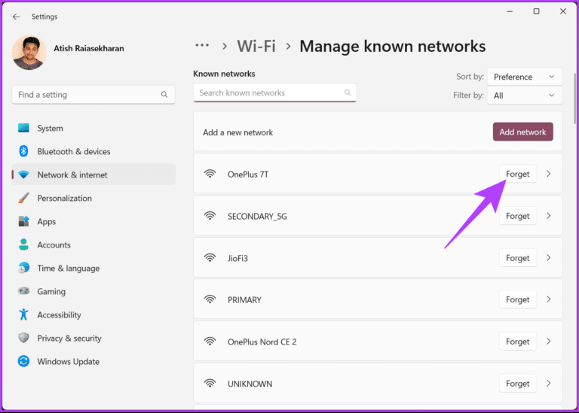Forget the UNIKNOWN network

coord(518,384)
